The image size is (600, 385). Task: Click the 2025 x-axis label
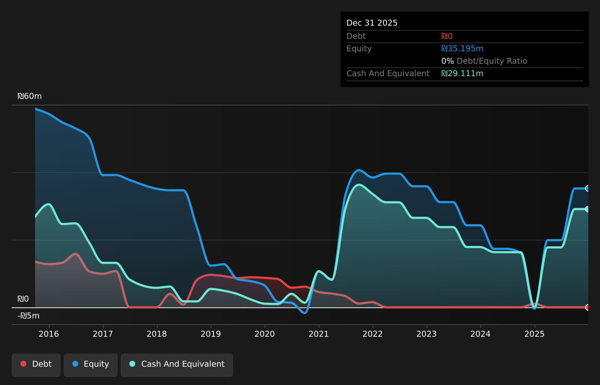535,334
